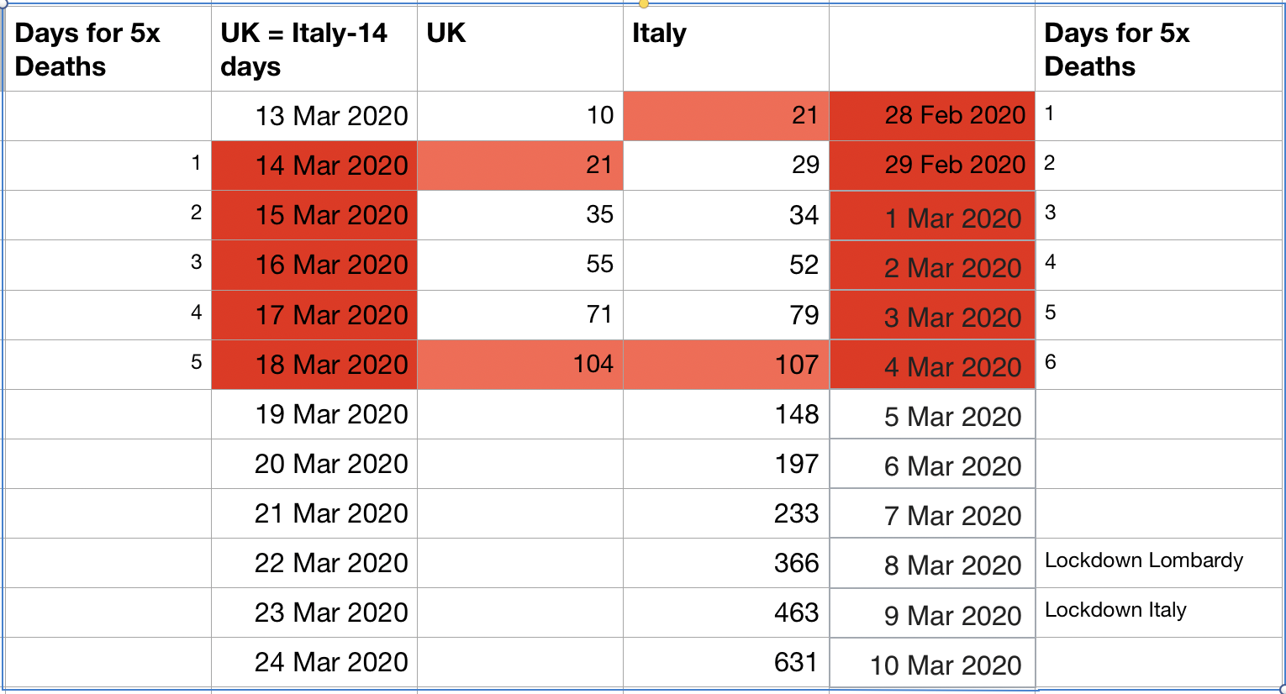Click the UK column header cell

520,50
